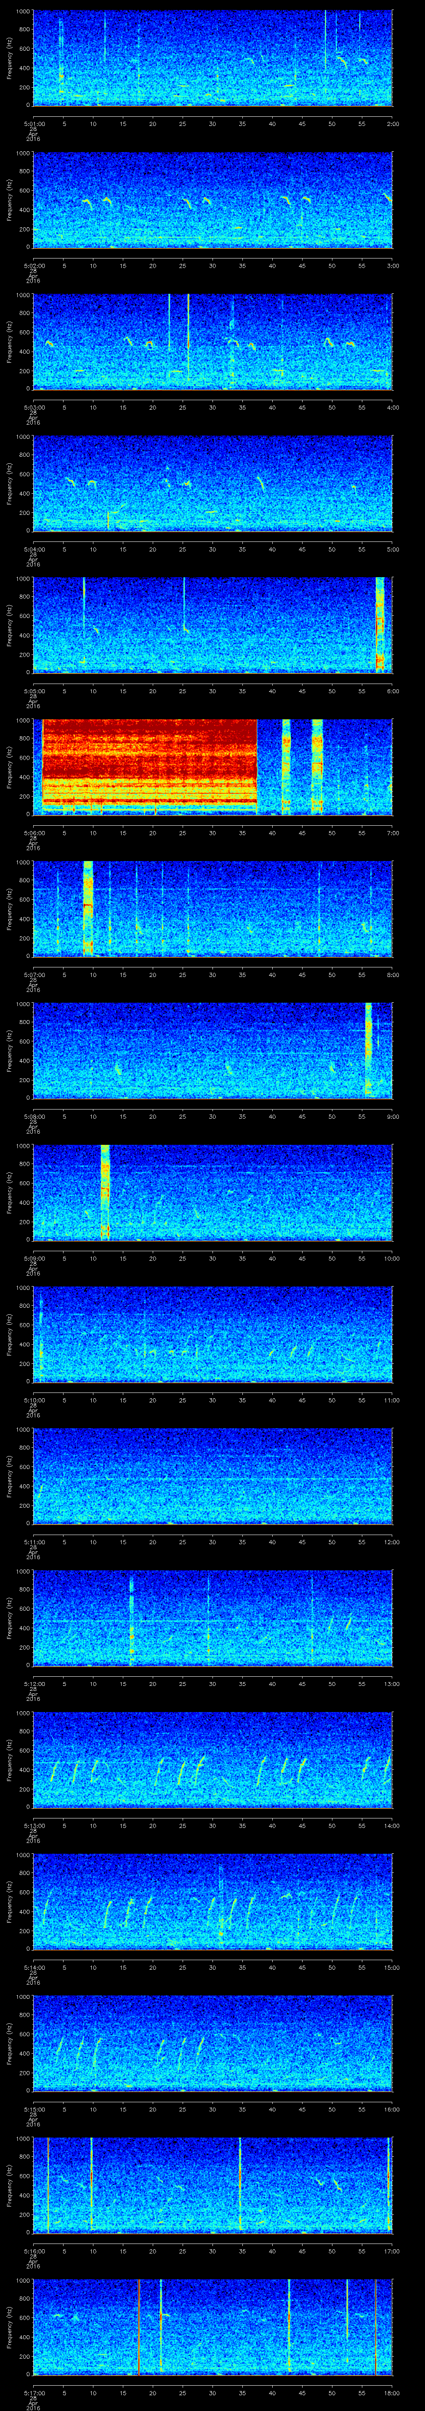Click the 18:00 end-of-row time label
The width and height of the screenshot is (425, 2411).
pos(391,2392)
